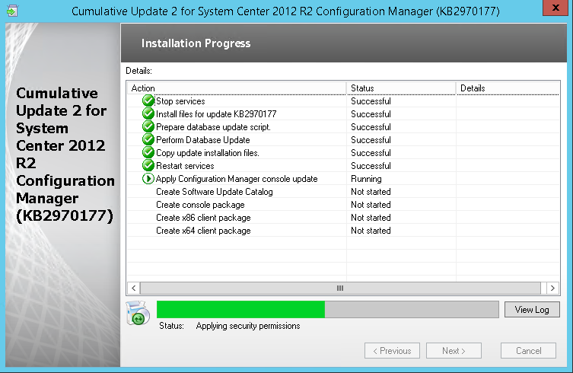This screenshot has height=373, width=573.
Task: Click the Details column header
Action: click(508, 88)
